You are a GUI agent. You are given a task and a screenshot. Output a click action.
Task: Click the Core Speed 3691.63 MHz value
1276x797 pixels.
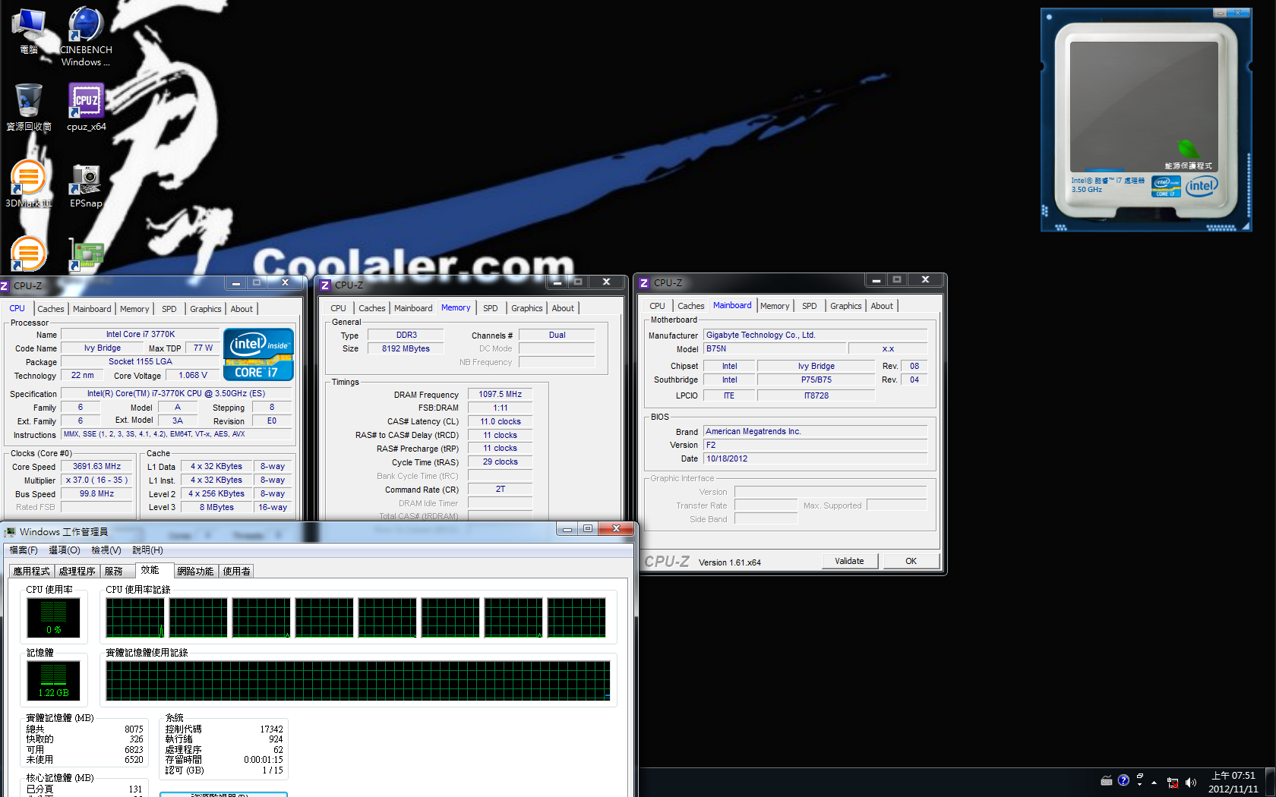click(96, 466)
